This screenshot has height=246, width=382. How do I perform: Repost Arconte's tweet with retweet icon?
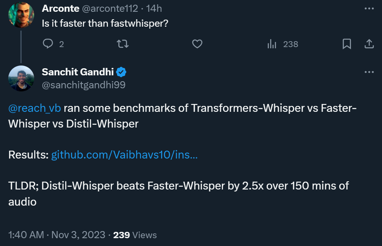click(123, 44)
